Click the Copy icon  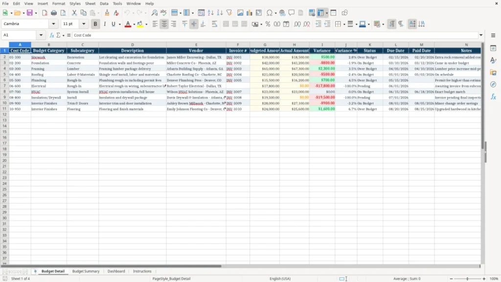[x=83, y=13]
